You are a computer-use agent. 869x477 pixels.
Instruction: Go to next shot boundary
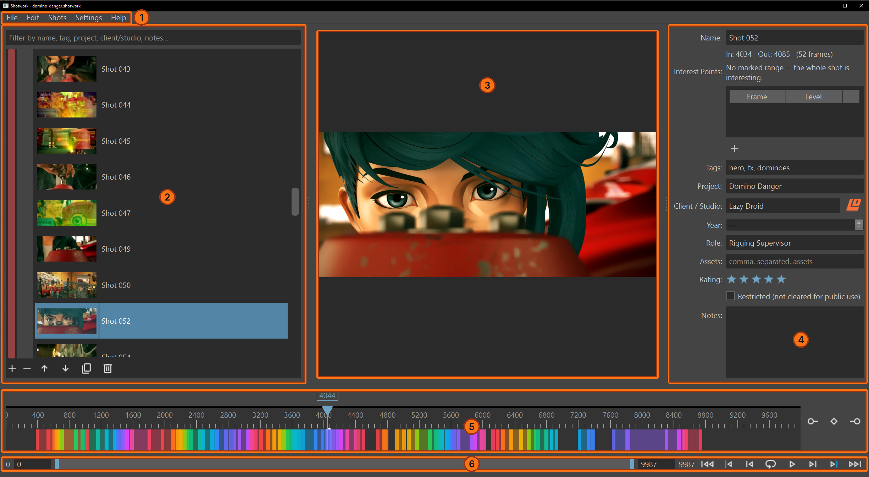tap(834, 464)
